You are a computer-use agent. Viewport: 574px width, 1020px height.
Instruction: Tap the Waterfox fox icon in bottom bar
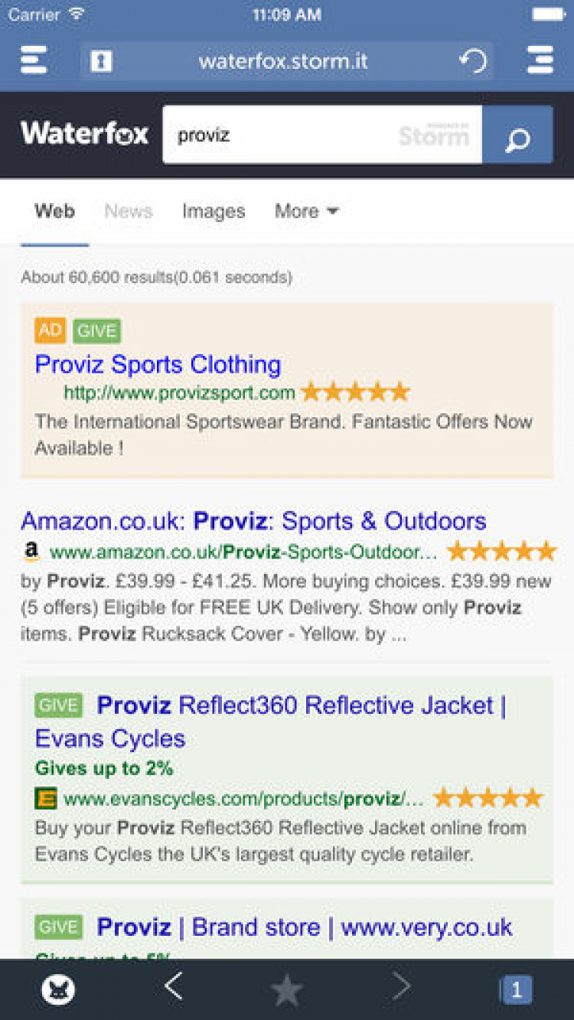(58, 989)
